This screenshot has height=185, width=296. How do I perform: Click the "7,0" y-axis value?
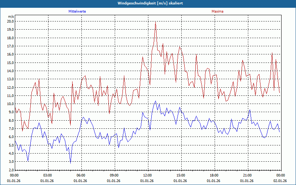(x=11, y=129)
